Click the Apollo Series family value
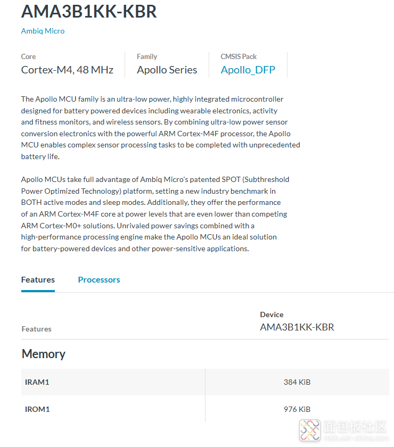 pos(167,70)
